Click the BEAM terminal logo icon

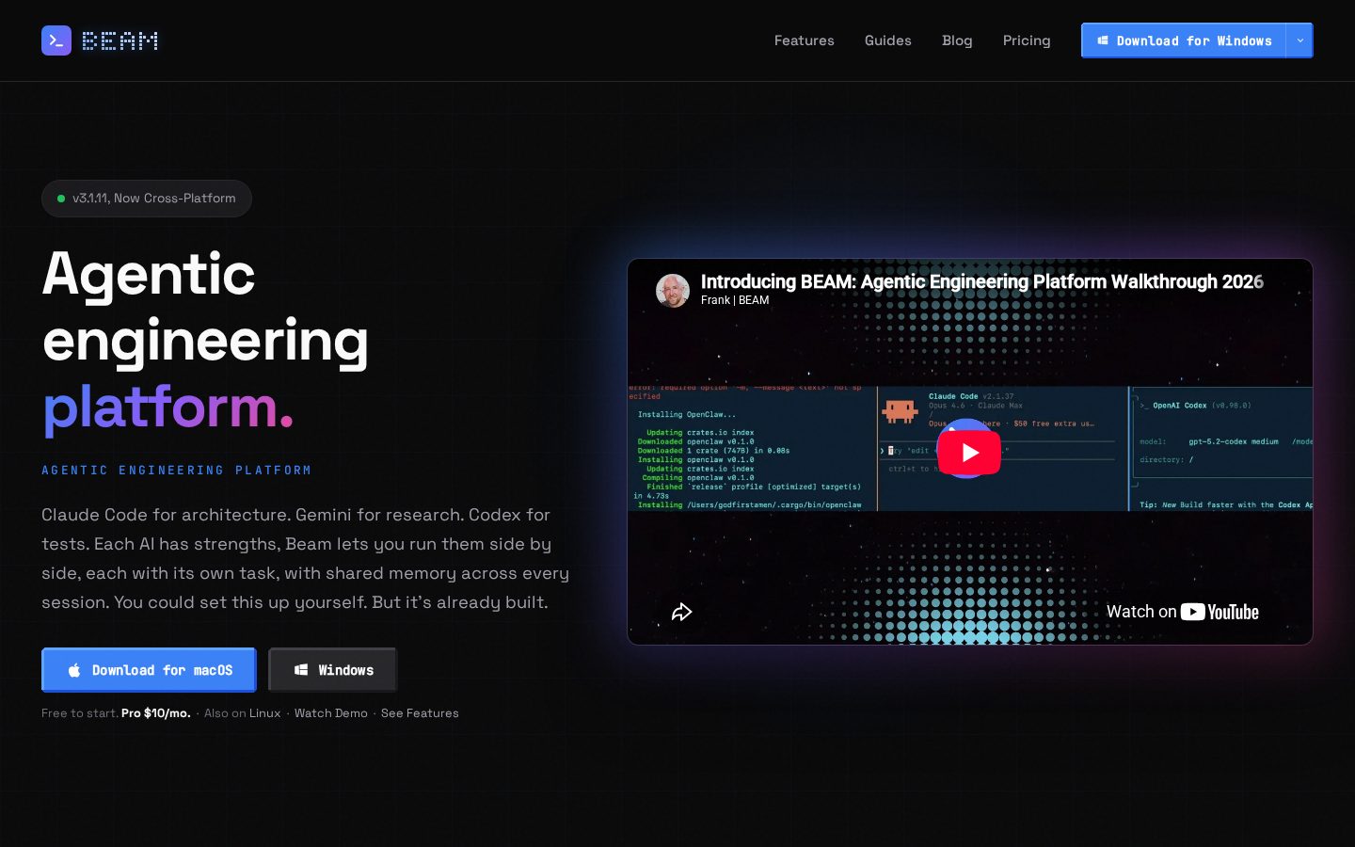coord(56,40)
